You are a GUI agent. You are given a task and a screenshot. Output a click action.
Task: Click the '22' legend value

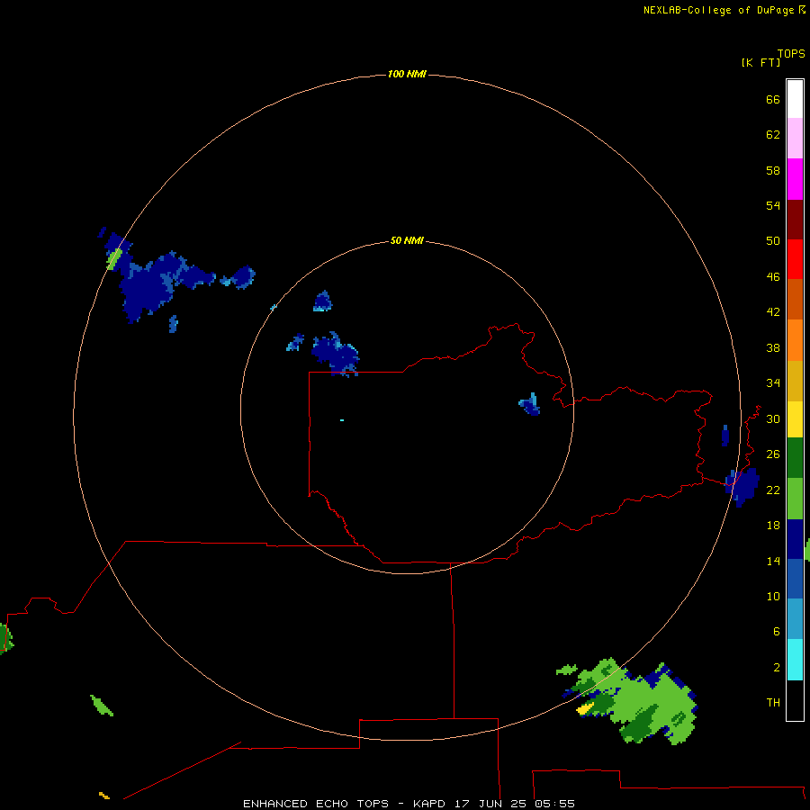click(773, 490)
